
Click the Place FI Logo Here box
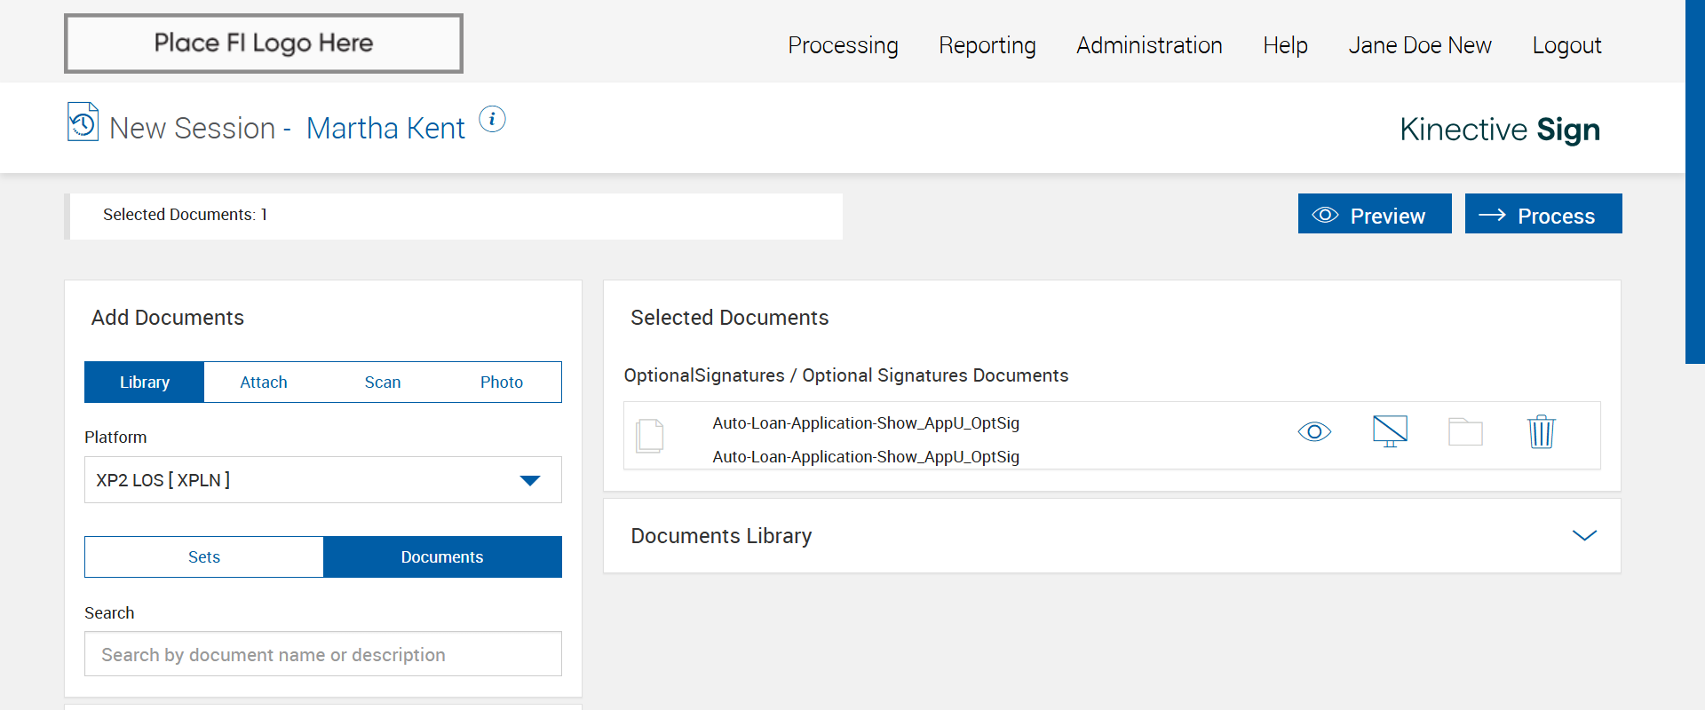pos(264,43)
